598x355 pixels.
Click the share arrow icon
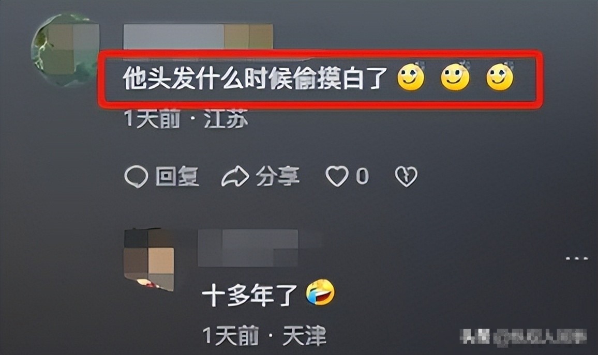tap(235, 177)
